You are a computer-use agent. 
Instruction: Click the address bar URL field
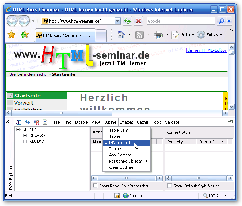pyautogui.click(x=78, y=21)
